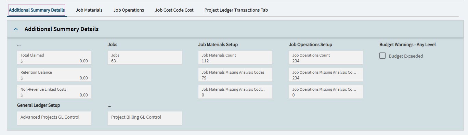The height and width of the screenshot is (135, 468).
Task: Click Job Operations Count field showing 234
Action: click(x=326, y=58)
